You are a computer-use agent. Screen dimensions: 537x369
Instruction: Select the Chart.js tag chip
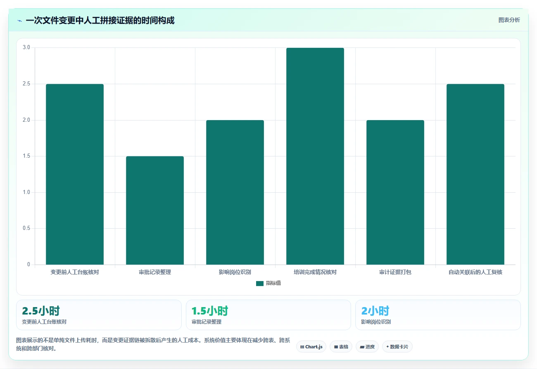(x=311, y=347)
